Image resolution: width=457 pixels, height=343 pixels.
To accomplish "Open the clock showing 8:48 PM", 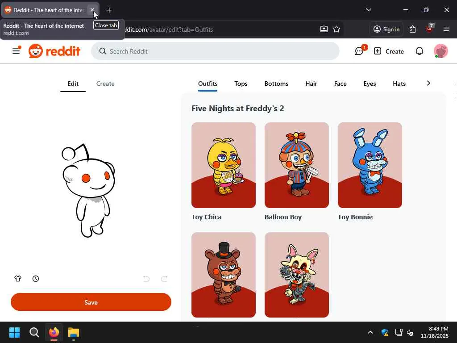I will [x=435, y=332].
